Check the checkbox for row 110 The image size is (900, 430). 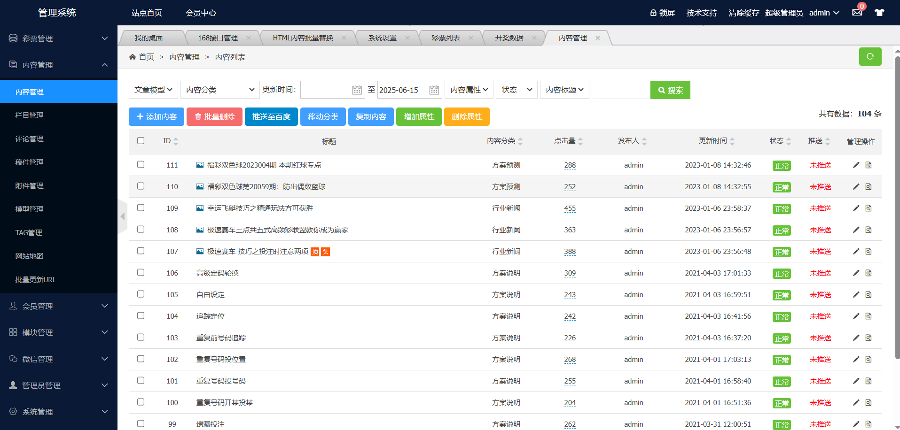point(141,186)
